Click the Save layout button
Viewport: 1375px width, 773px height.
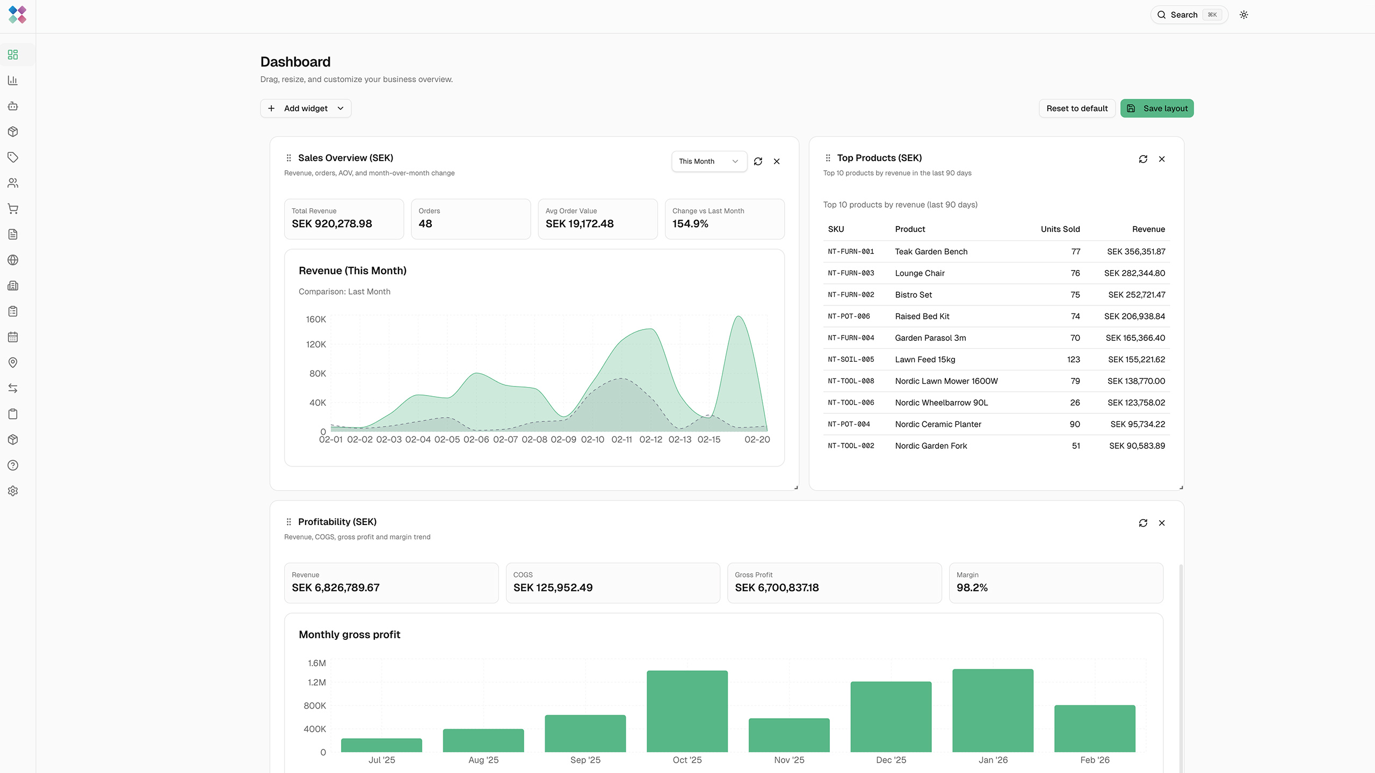[1157, 108]
